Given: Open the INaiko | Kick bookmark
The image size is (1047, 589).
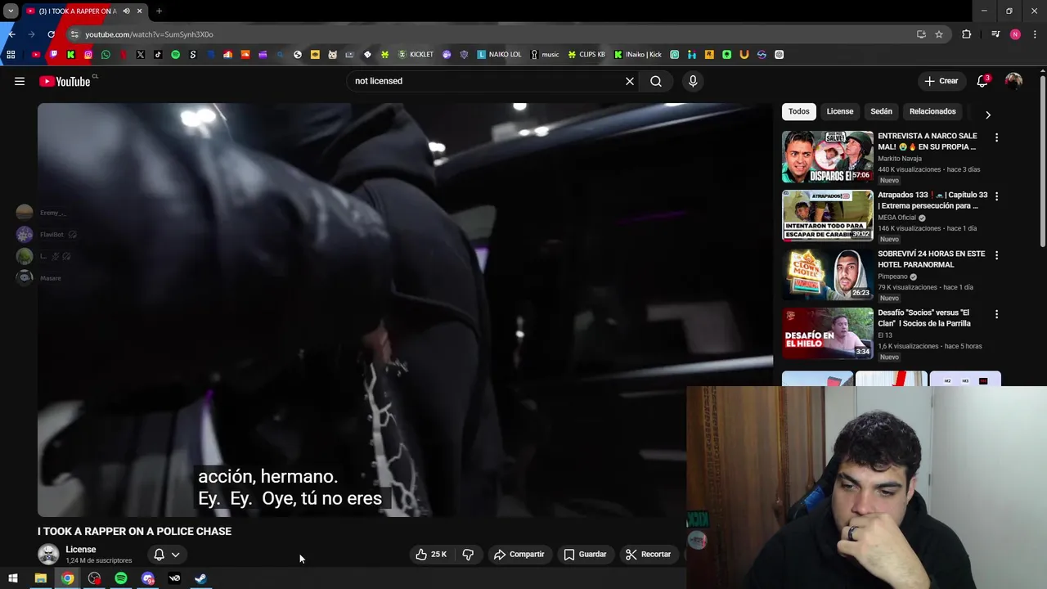Looking at the screenshot, I should [x=638, y=55].
